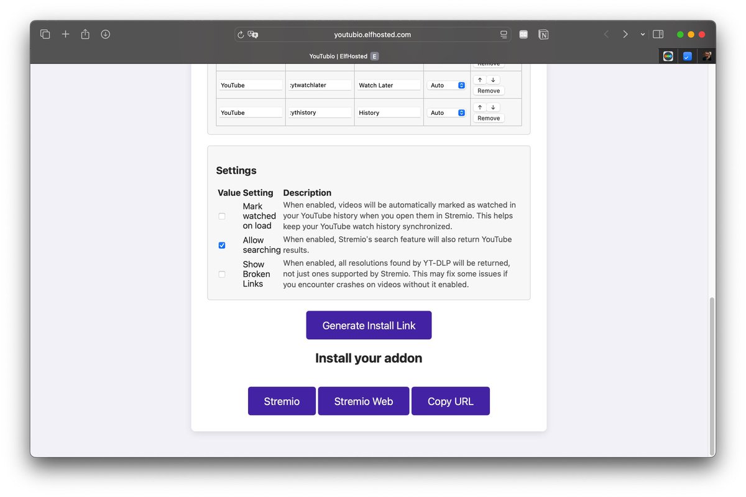Edit the History name field
This screenshot has height=497, width=746.
pos(389,112)
